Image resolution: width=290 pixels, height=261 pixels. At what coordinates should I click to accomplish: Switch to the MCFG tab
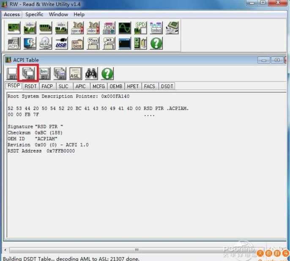click(98, 87)
